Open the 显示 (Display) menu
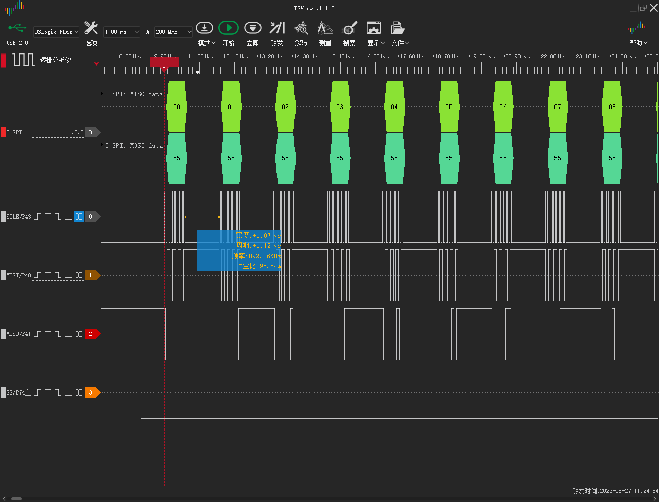The width and height of the screenshot is (659, 502). (376, 43)
